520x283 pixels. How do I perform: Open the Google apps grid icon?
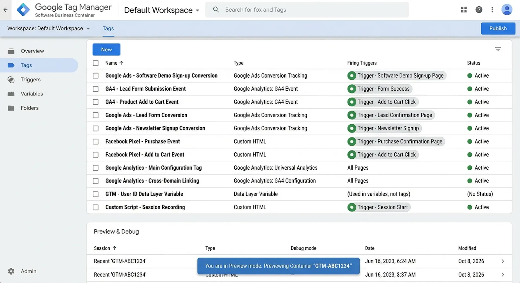pyautogui.click(x=464, y=10)
